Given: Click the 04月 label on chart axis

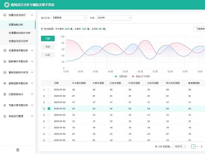Looking at the screenshot, I should [x=110, y=71].
